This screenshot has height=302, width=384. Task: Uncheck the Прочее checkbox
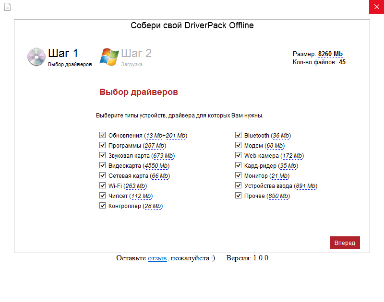[238, 196]
